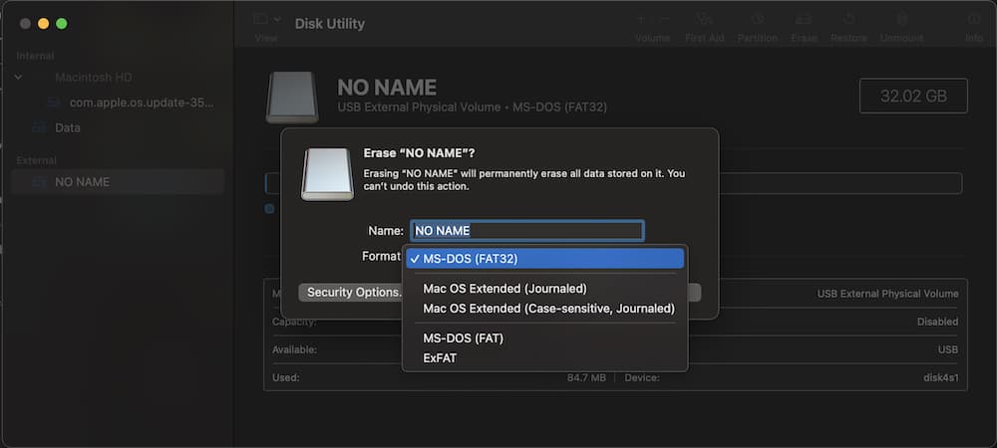
Task: Click the yellow minimize window button
Action: (43, 24)
